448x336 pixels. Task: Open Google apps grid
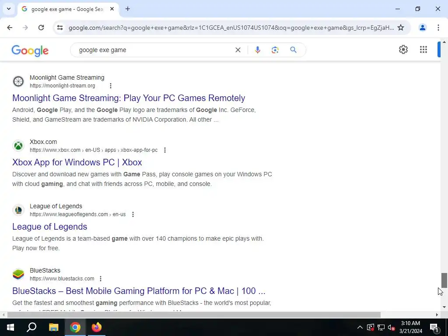pyautogui.click(x=423, y=49)
